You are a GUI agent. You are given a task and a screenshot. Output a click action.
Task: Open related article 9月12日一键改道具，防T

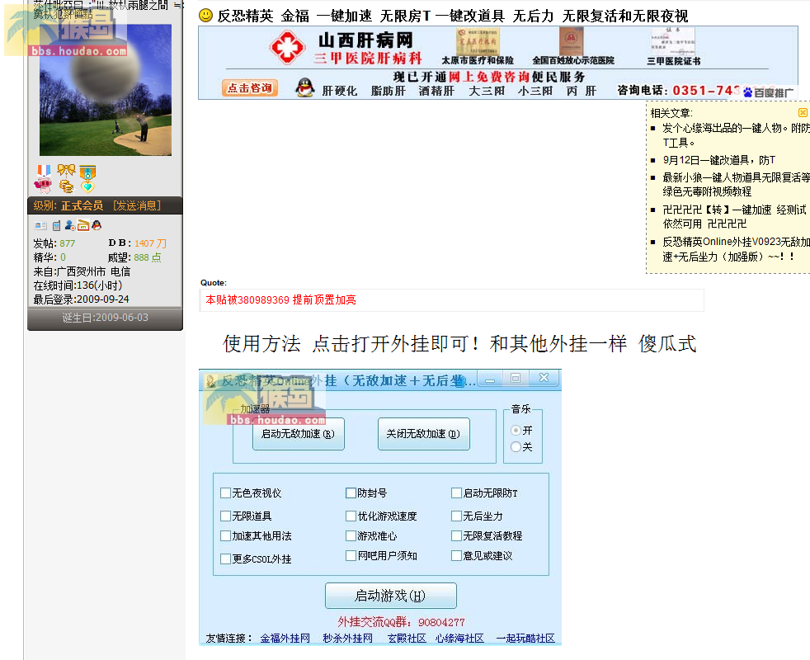click(x=719, y=160)
